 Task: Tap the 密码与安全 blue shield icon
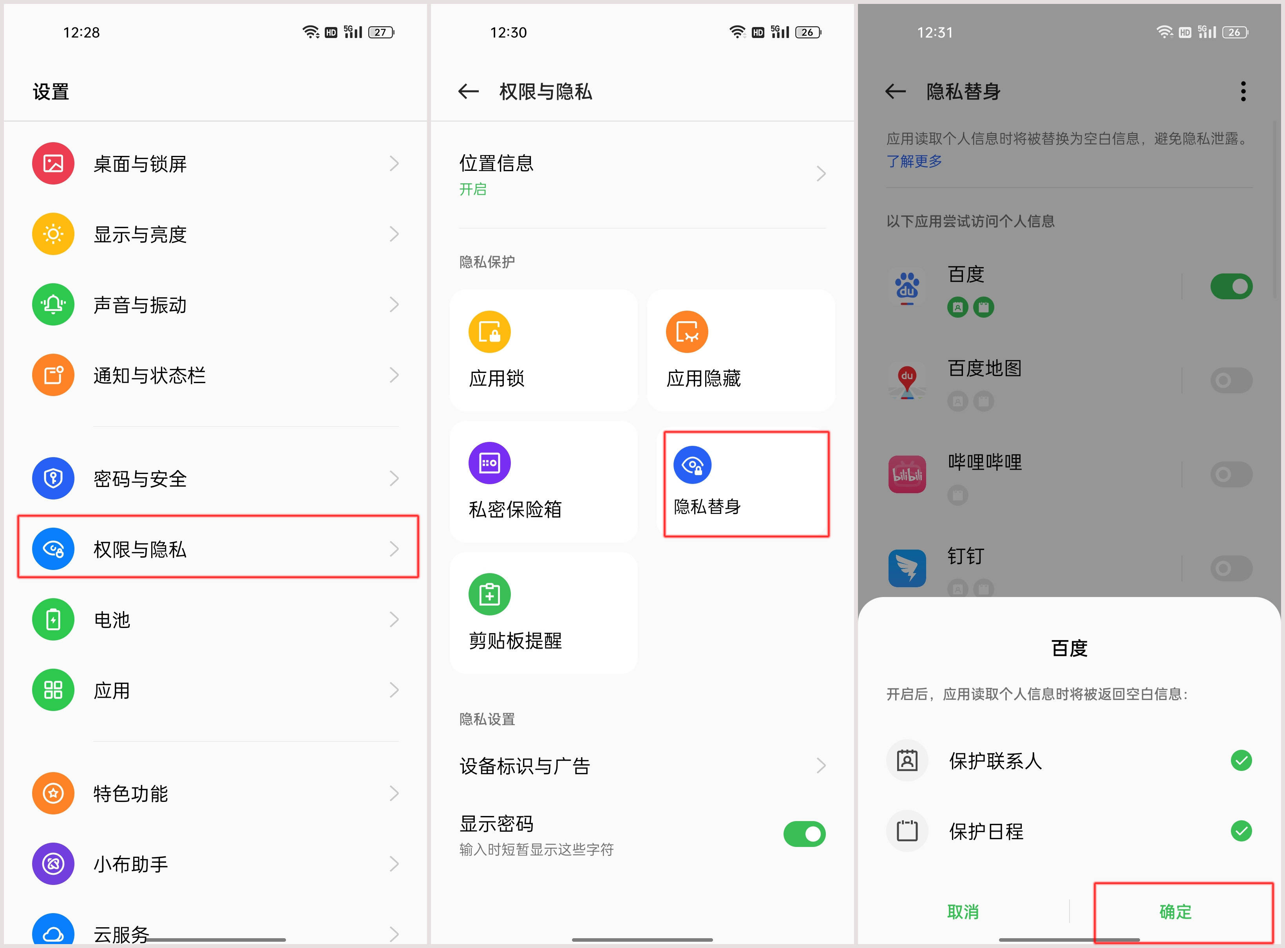coord(53,479)
